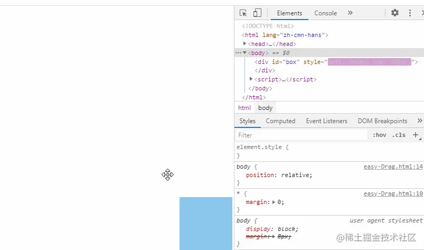424x250 pixels.
Task: Click the highlighted style attribute value
Action: (x=370, y=62)
